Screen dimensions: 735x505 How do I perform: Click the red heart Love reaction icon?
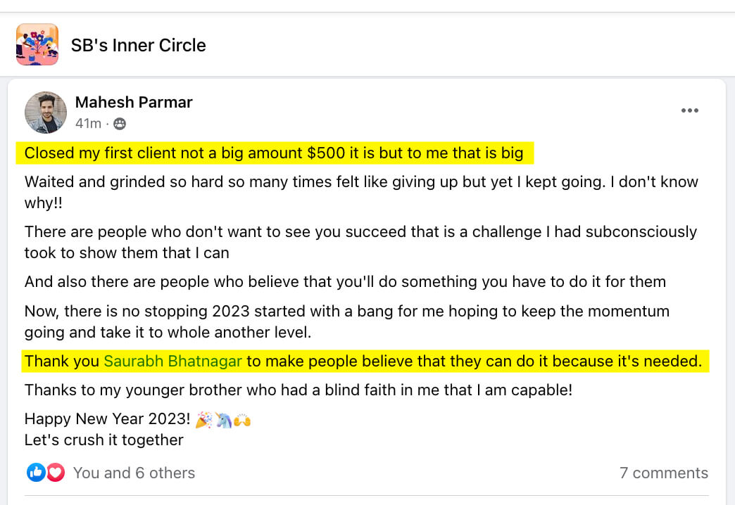coord(55,473)
